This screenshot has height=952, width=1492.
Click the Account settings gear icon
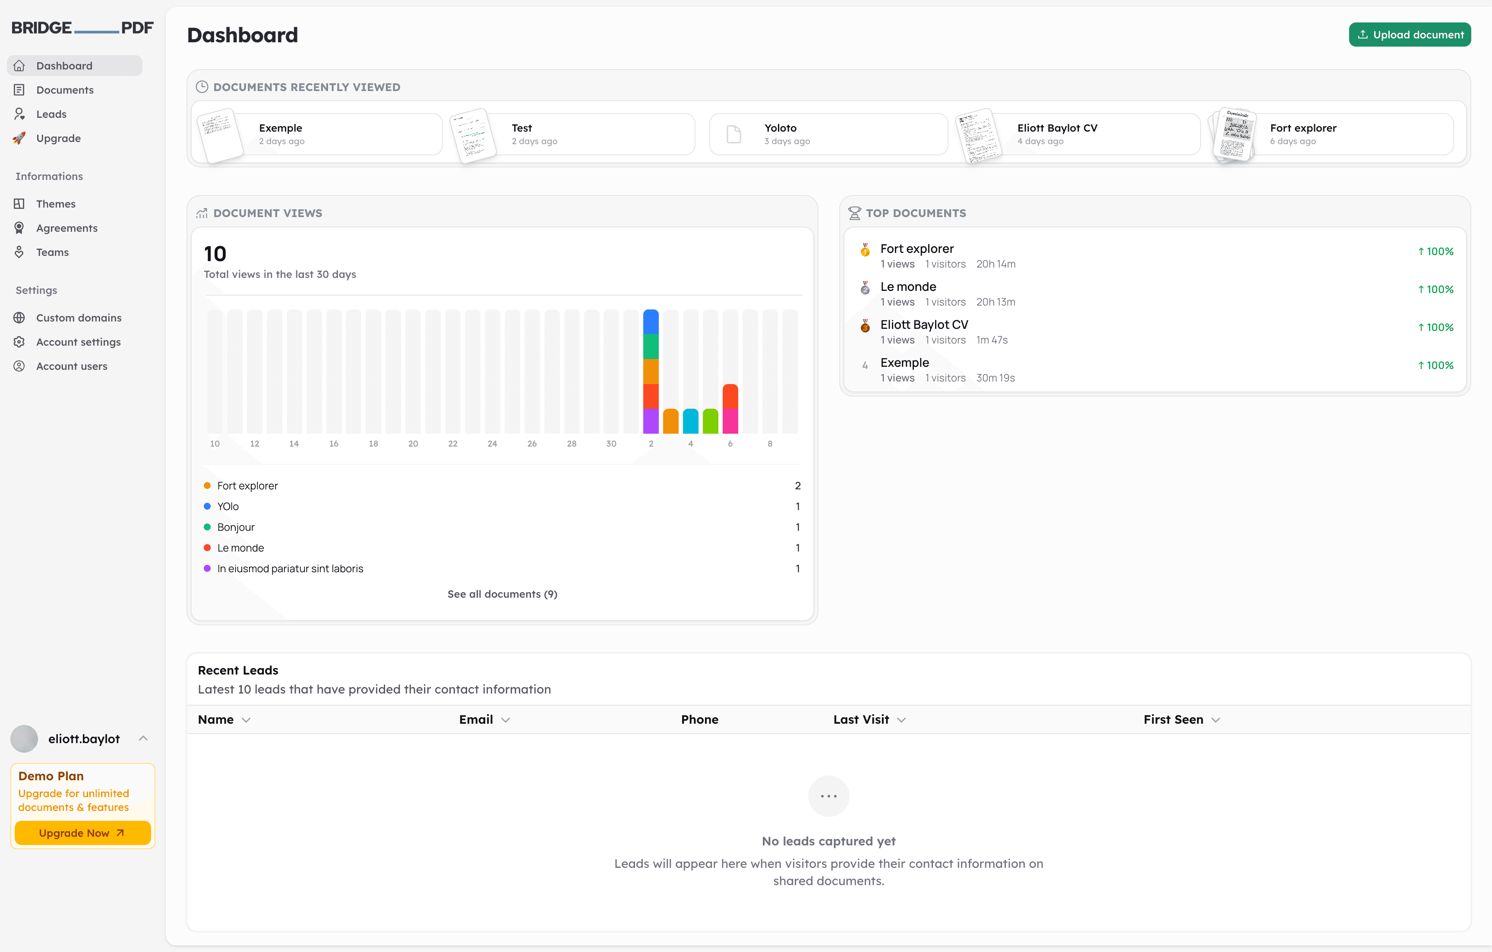pyautogui.click(x=19, y=342)
